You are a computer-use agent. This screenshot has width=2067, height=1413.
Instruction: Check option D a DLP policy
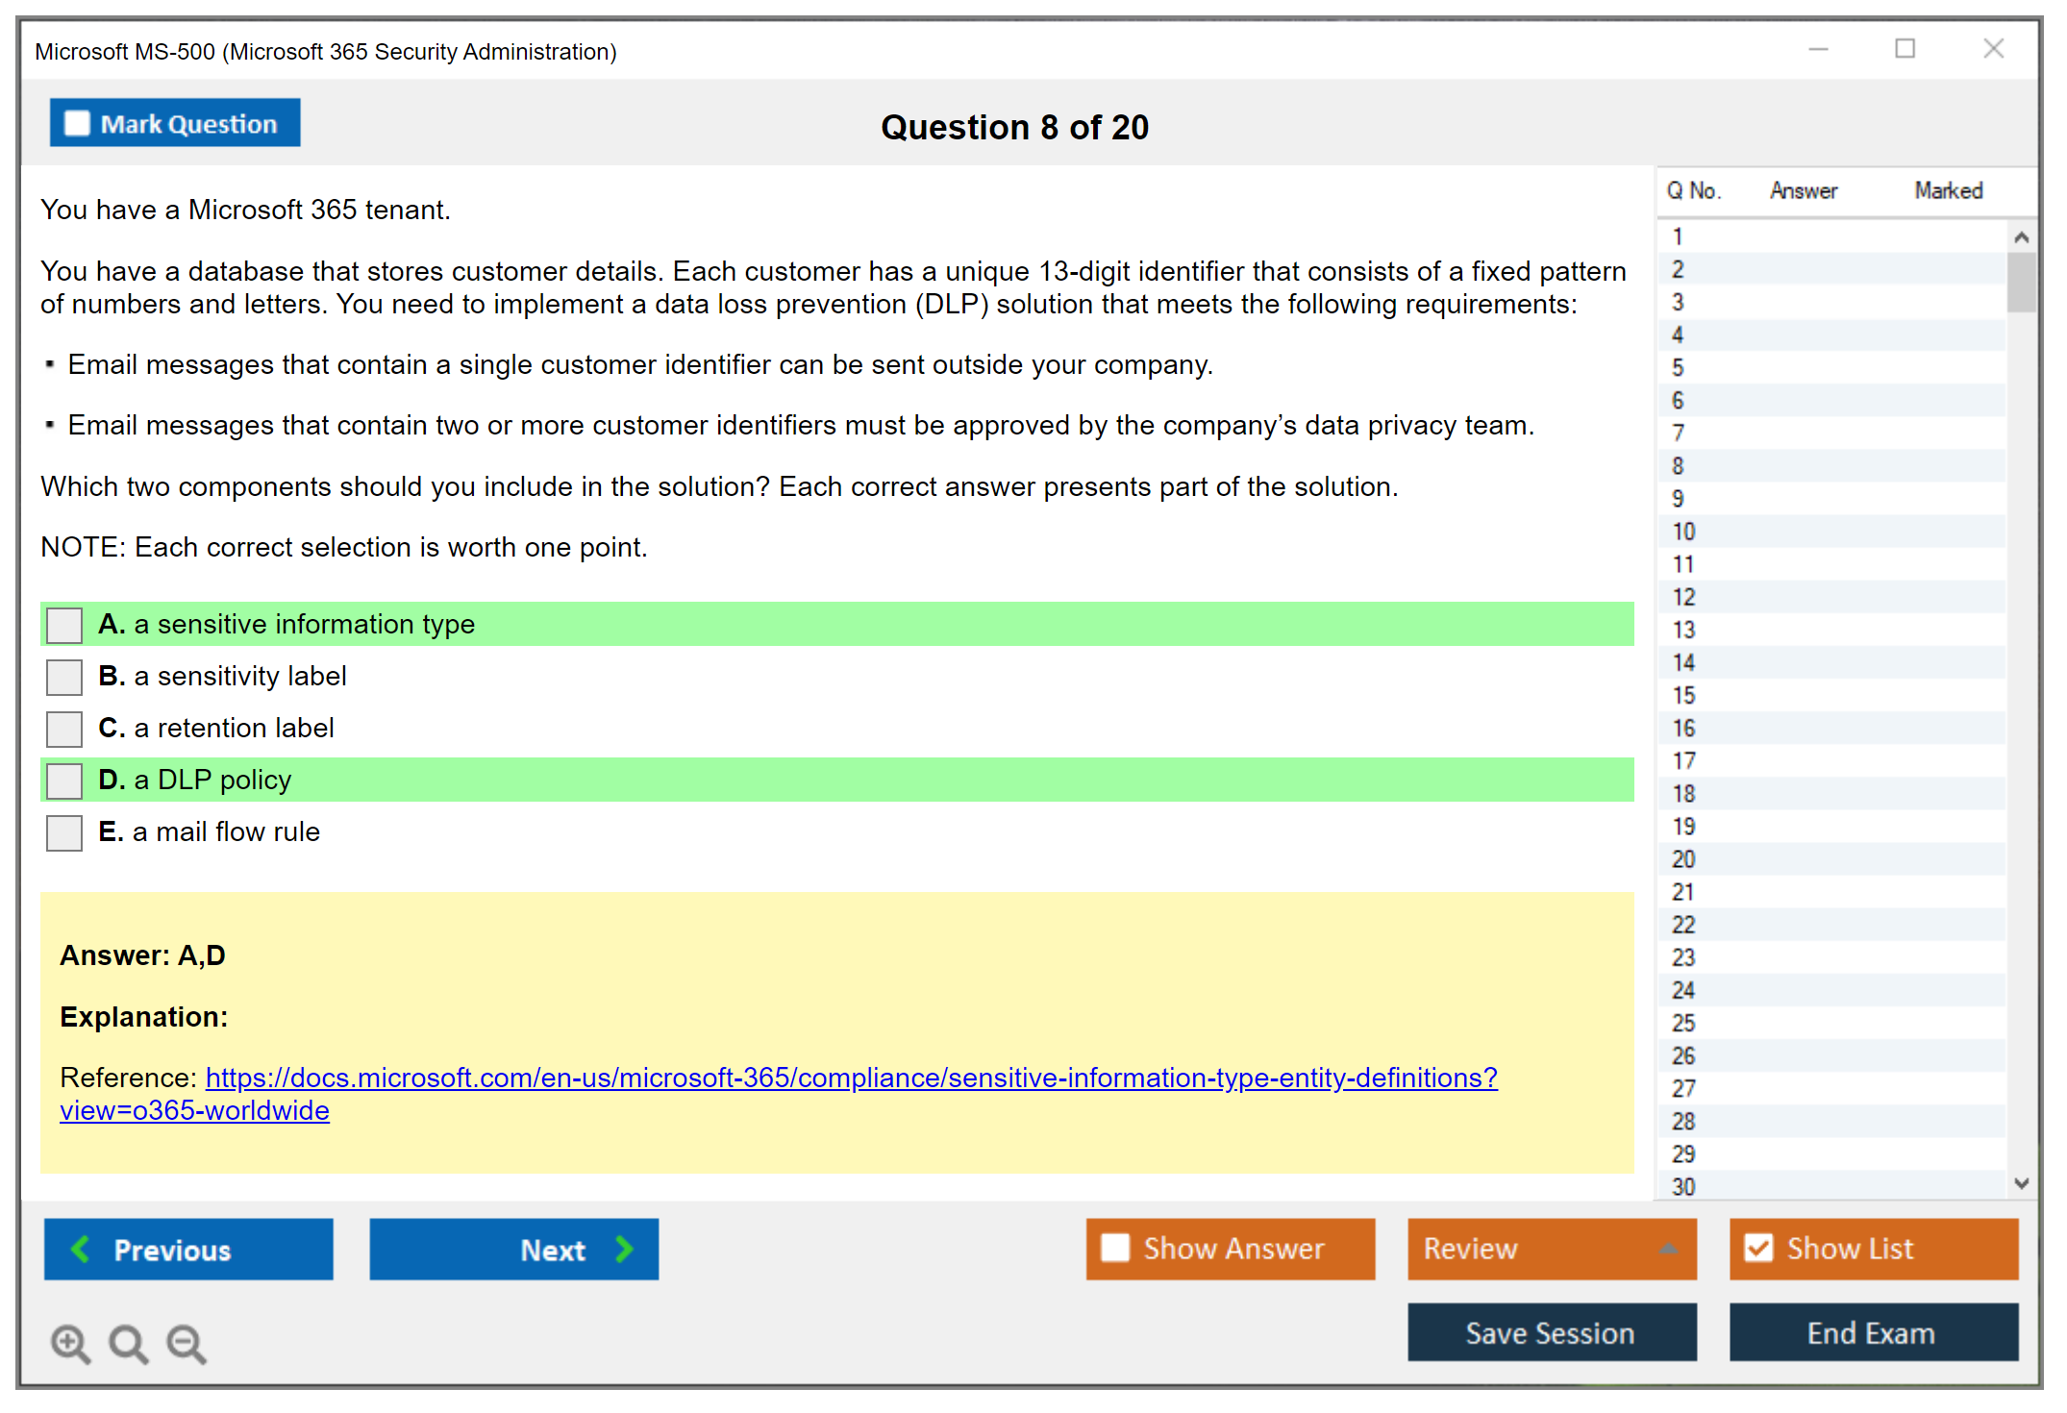64,781
